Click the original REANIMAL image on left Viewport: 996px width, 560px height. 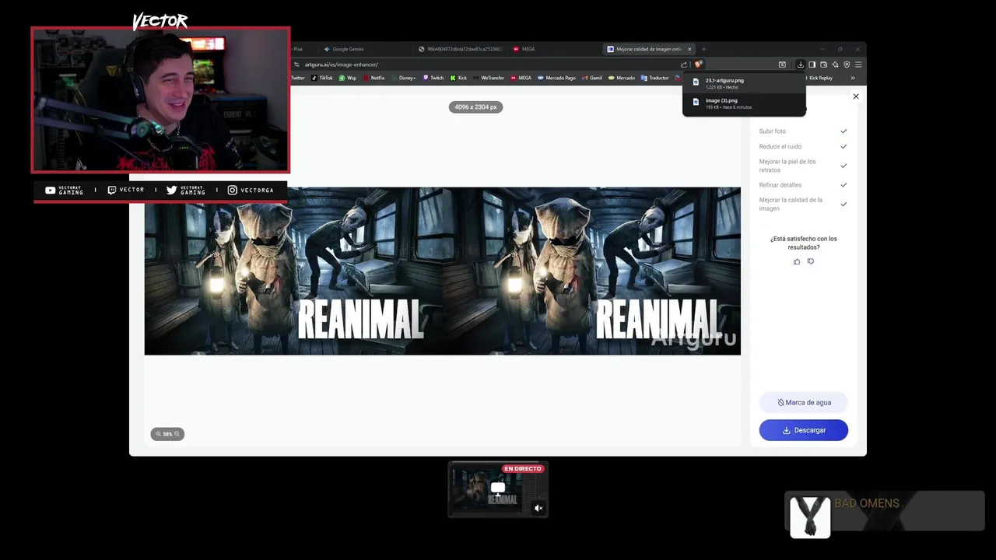tap(293, 271)
